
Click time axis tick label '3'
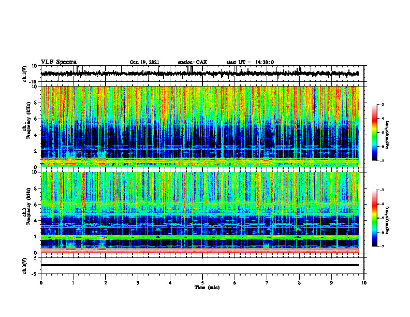pyautogui.click(x=138, y=283)
